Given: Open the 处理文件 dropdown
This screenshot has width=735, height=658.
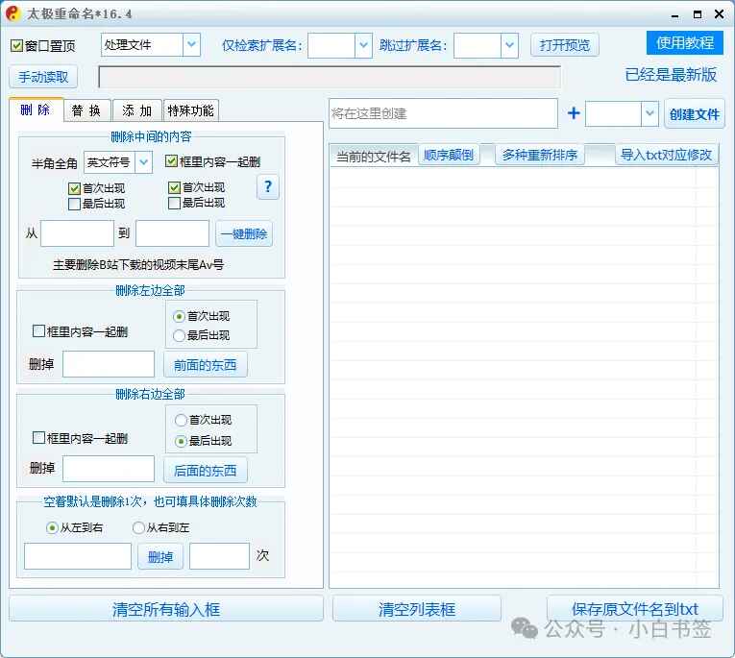Looking at the screenshot, I should (191, 45).
